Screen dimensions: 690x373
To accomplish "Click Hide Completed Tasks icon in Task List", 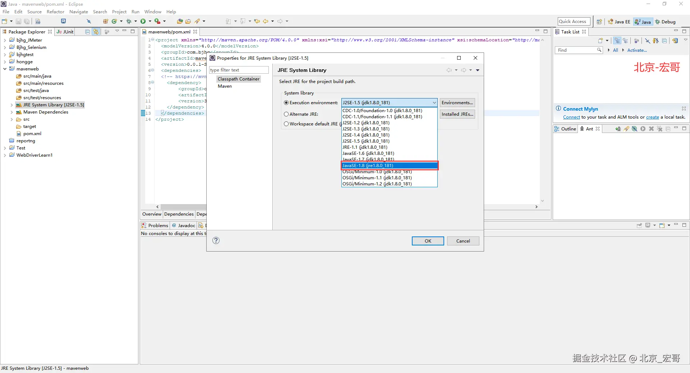I will coord(648,41).
